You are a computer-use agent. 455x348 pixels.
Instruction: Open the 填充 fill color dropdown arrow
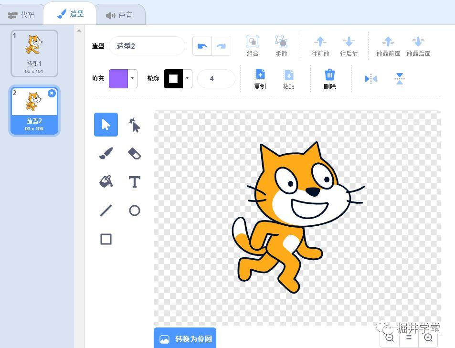[132, 78]
